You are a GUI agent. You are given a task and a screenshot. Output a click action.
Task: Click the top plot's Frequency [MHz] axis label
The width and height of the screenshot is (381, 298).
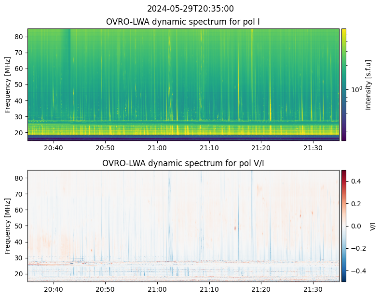(x=8, y=85)
